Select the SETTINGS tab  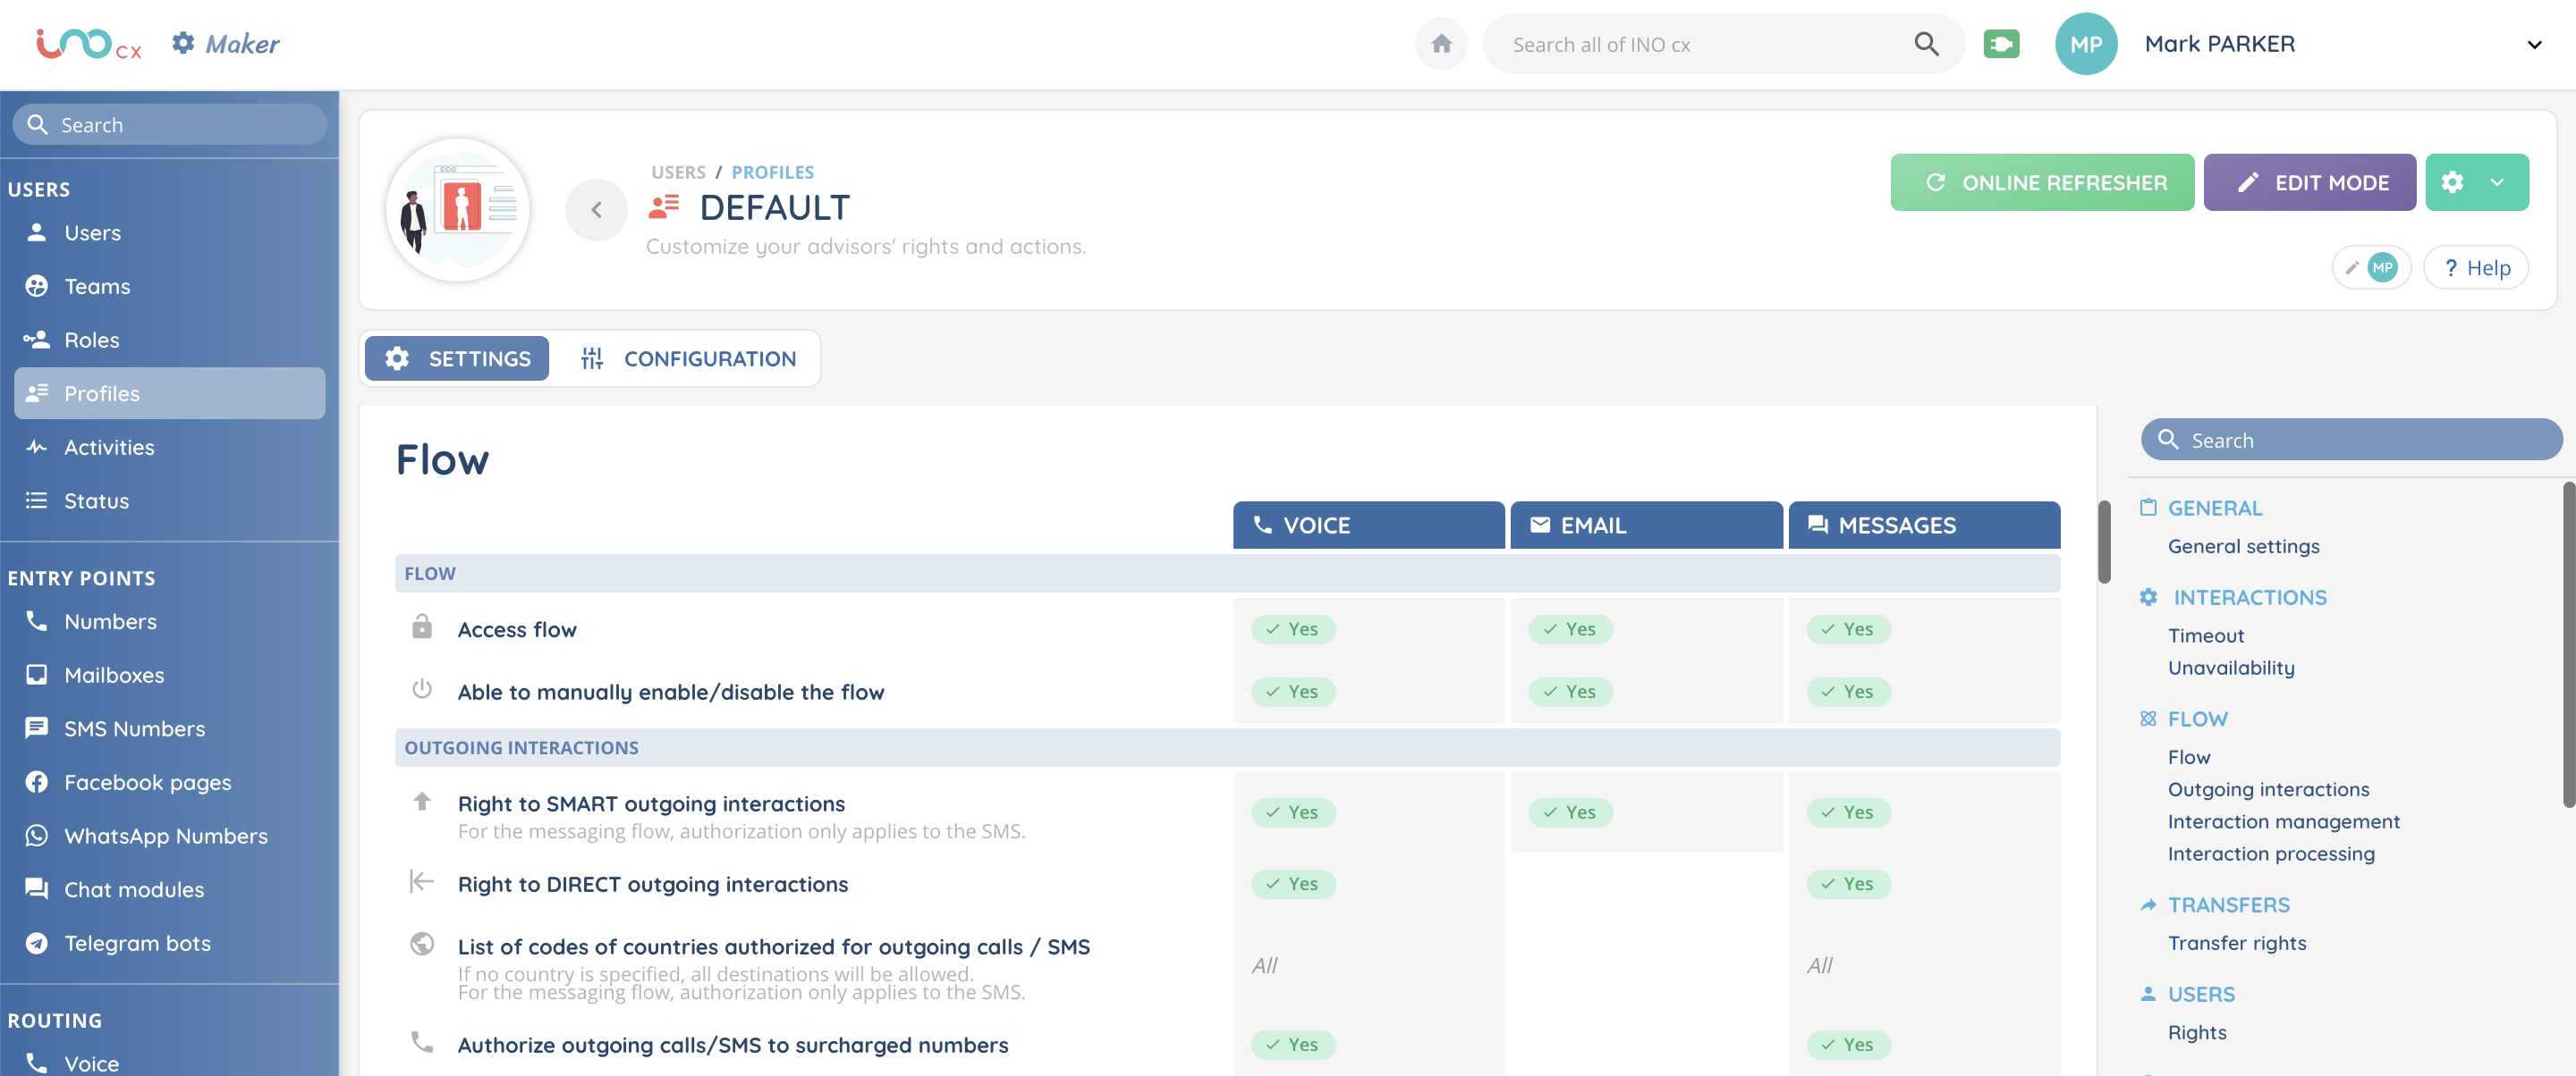pyautogui.click(x=457, y=358)
